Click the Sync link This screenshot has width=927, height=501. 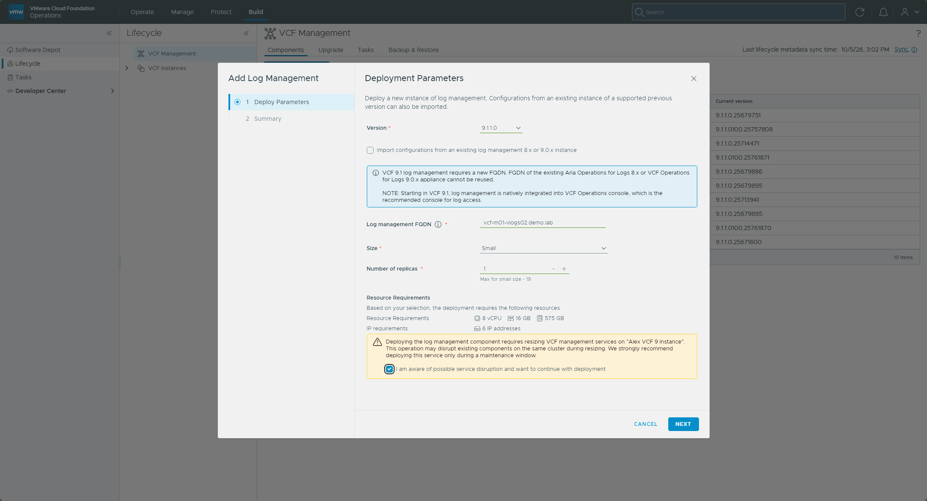click(x=901, y=50)
